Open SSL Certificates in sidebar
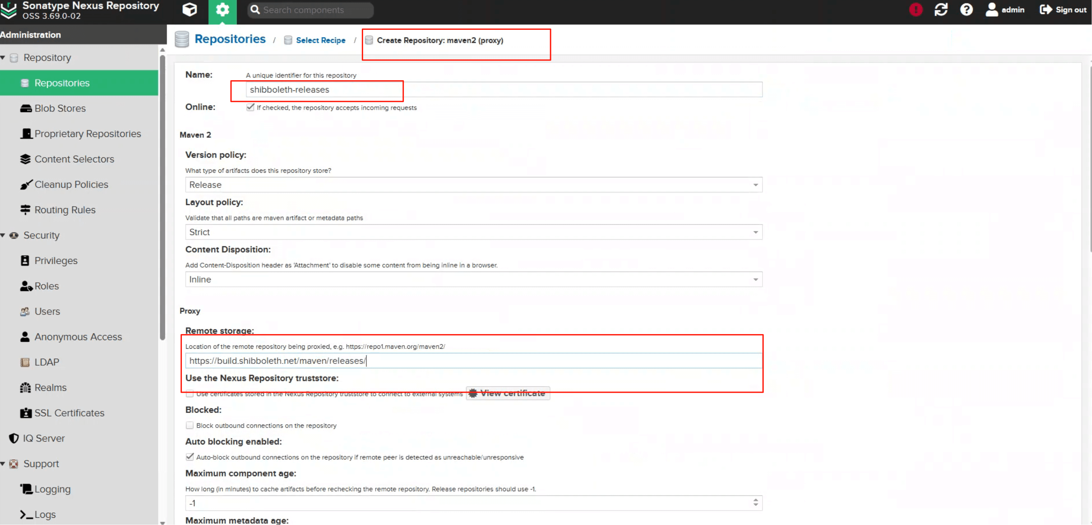Viewport: 1092px width, 525px height. pos(69,413)
